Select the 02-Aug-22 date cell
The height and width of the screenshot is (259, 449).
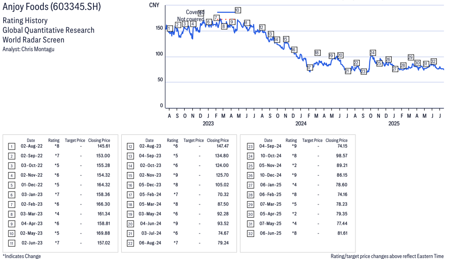point(32,146)
